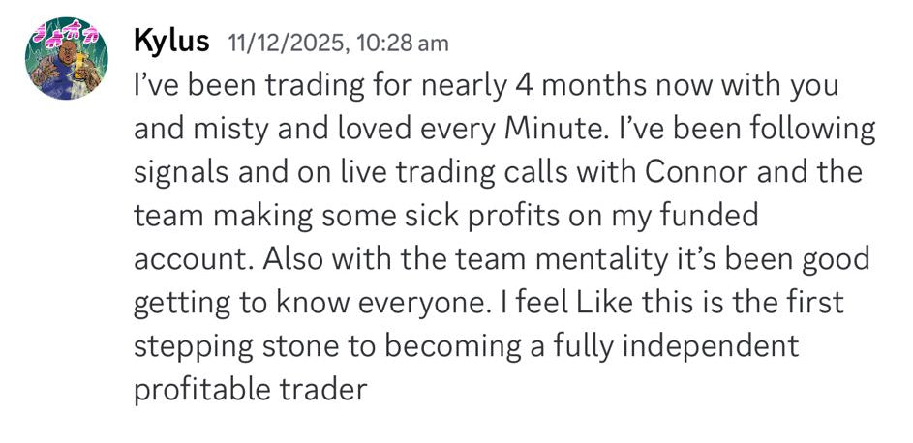Click the text "profitable trader" ending the message
Viewport: 913px width, 443px height.
coord(250,390)
